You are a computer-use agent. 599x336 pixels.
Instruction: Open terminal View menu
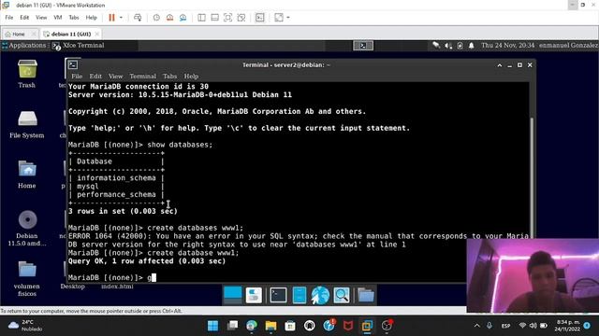pyautogui.click(x=115, y=77)
